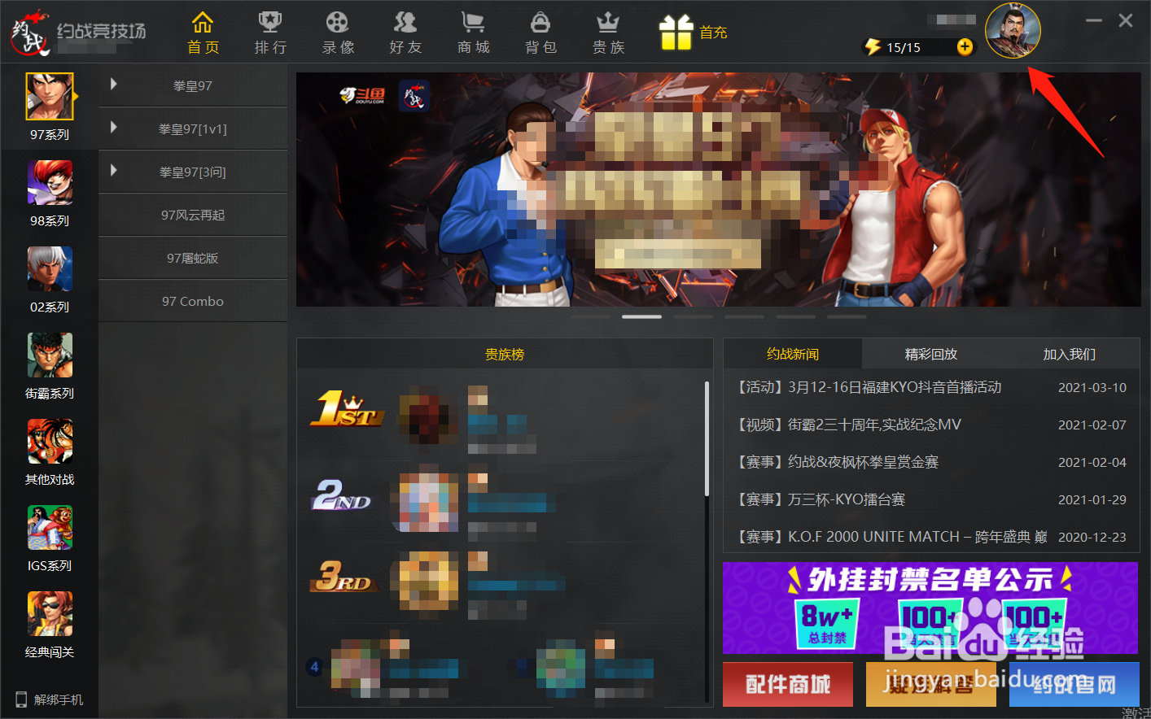The width and height of the screenshot is (1151, 719).
Task: Click the 首充 gift box icon
Action: (x=676, y=33)
